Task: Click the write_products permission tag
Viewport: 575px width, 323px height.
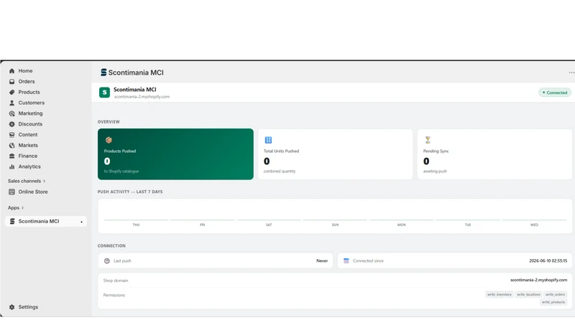Action: click(553, 302)
